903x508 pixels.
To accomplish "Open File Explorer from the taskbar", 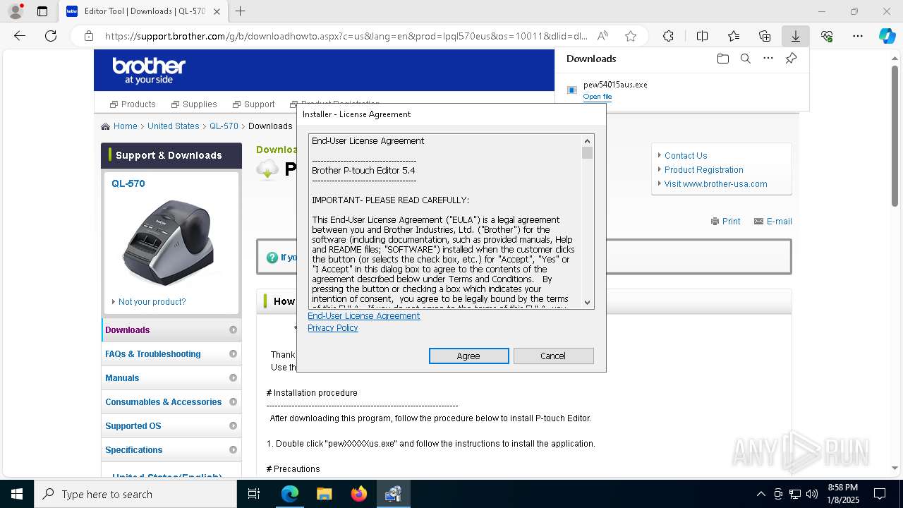I will tap(324, 494).
